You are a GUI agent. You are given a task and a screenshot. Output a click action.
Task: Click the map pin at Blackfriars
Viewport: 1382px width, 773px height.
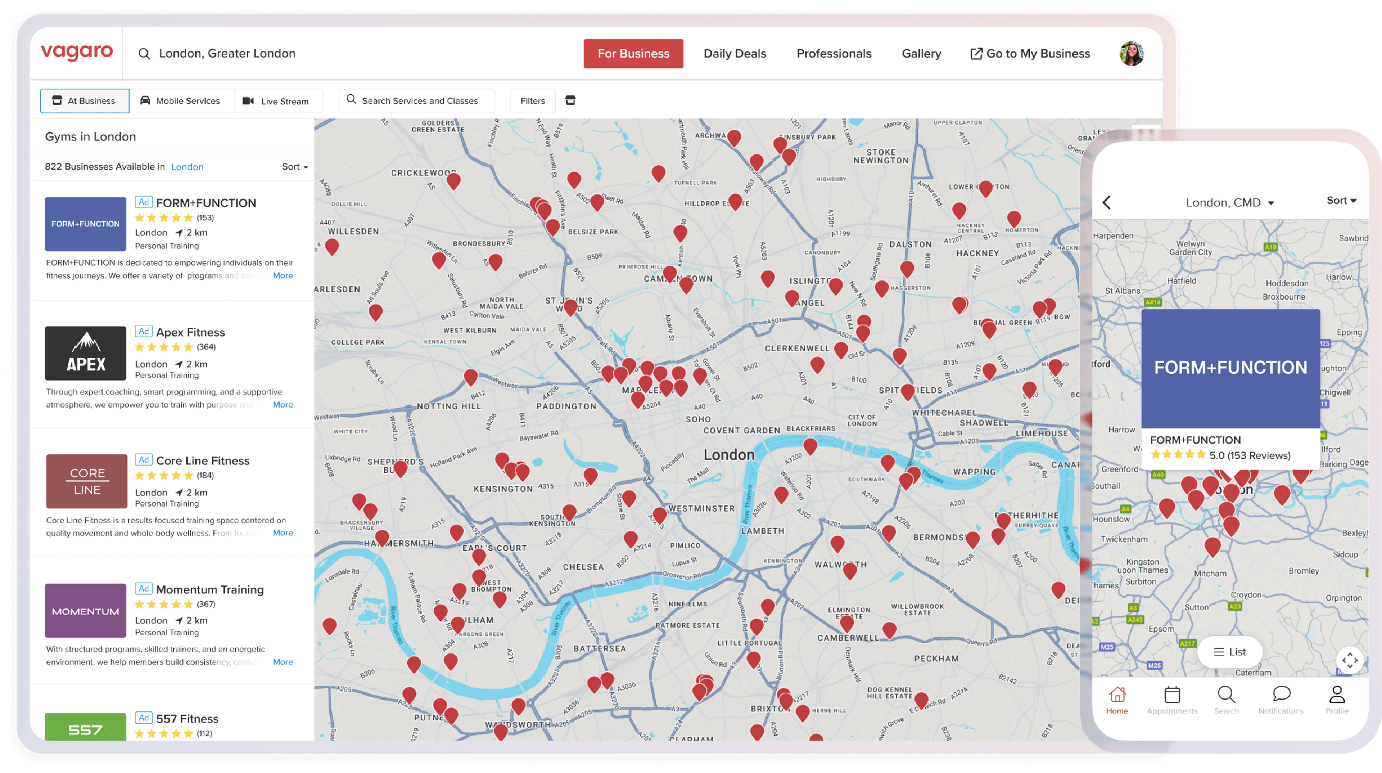point(810,446)
